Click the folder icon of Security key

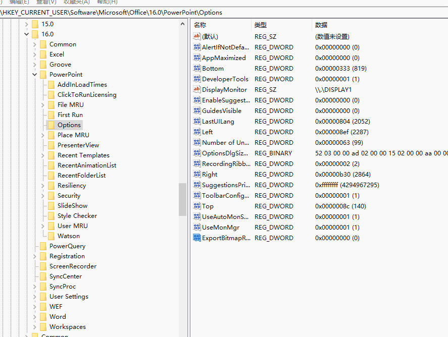[x=51, y=195]
